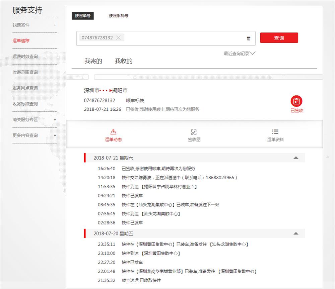
Task: Open 运单动态 map icon tab
Action: pos(113,132)
